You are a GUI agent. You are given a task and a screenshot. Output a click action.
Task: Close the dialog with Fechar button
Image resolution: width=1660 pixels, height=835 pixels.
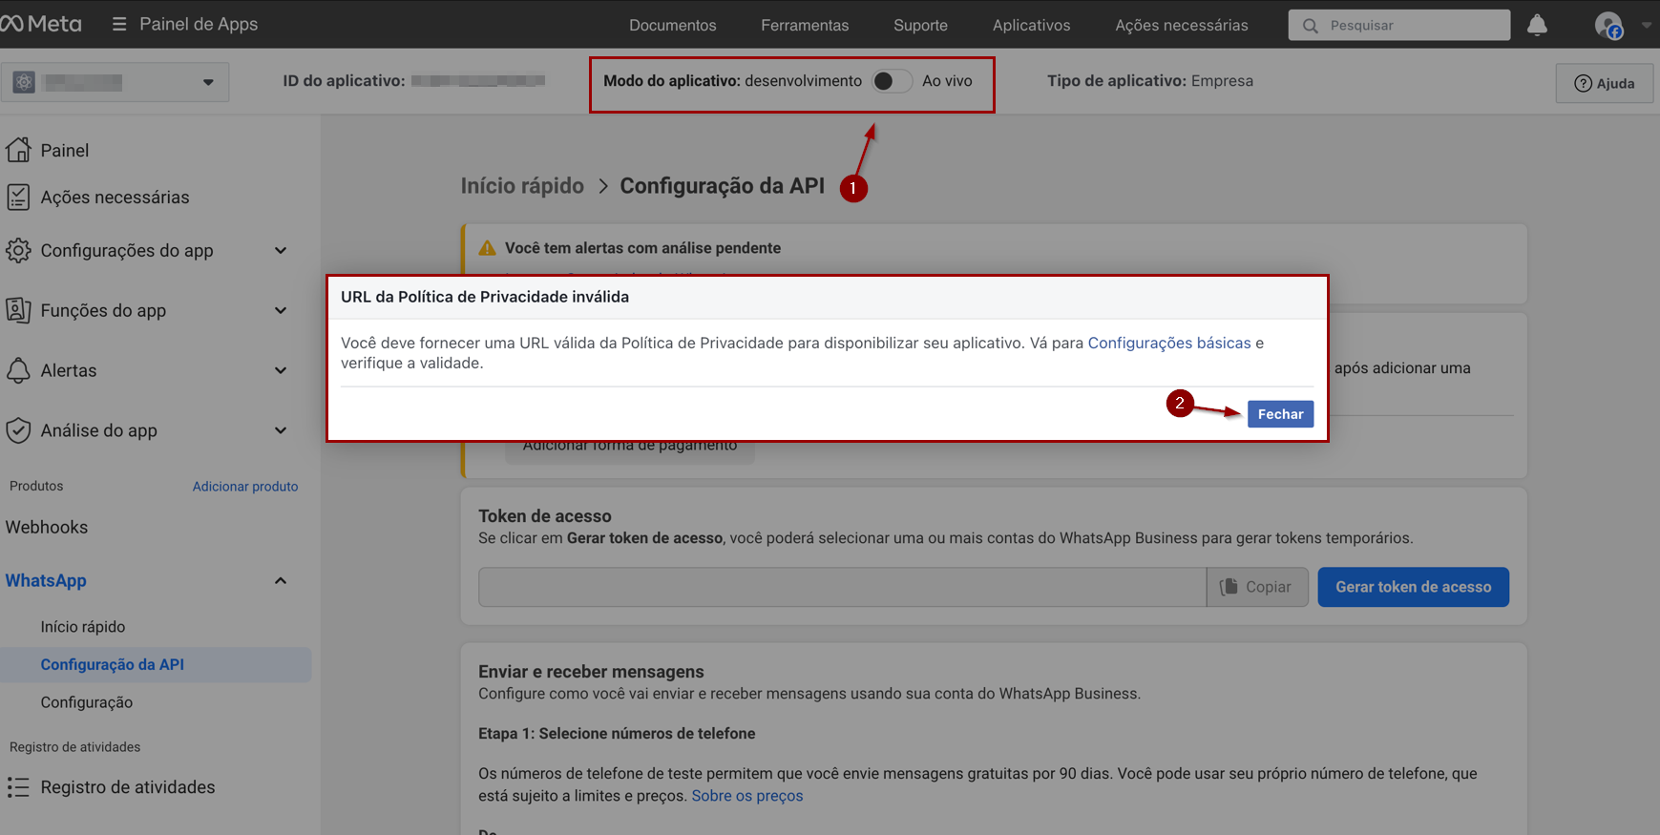point(1279,414)
